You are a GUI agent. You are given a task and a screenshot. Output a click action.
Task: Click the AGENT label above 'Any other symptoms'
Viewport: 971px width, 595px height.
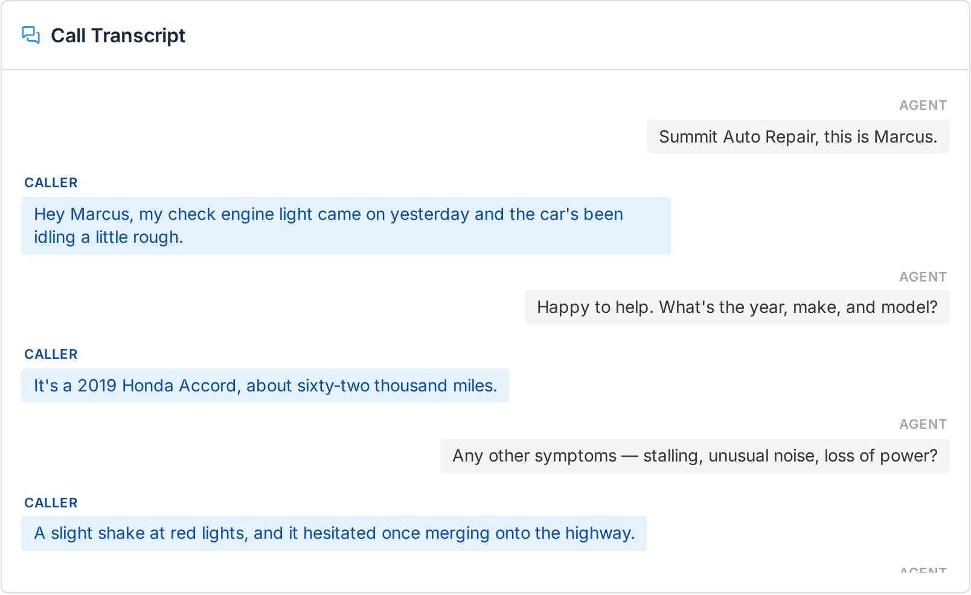click(923, 424)
